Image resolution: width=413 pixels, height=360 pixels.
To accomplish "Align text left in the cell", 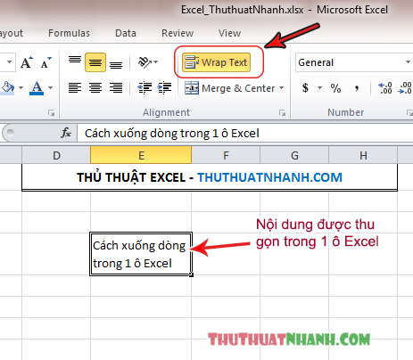I will point(75,88).
